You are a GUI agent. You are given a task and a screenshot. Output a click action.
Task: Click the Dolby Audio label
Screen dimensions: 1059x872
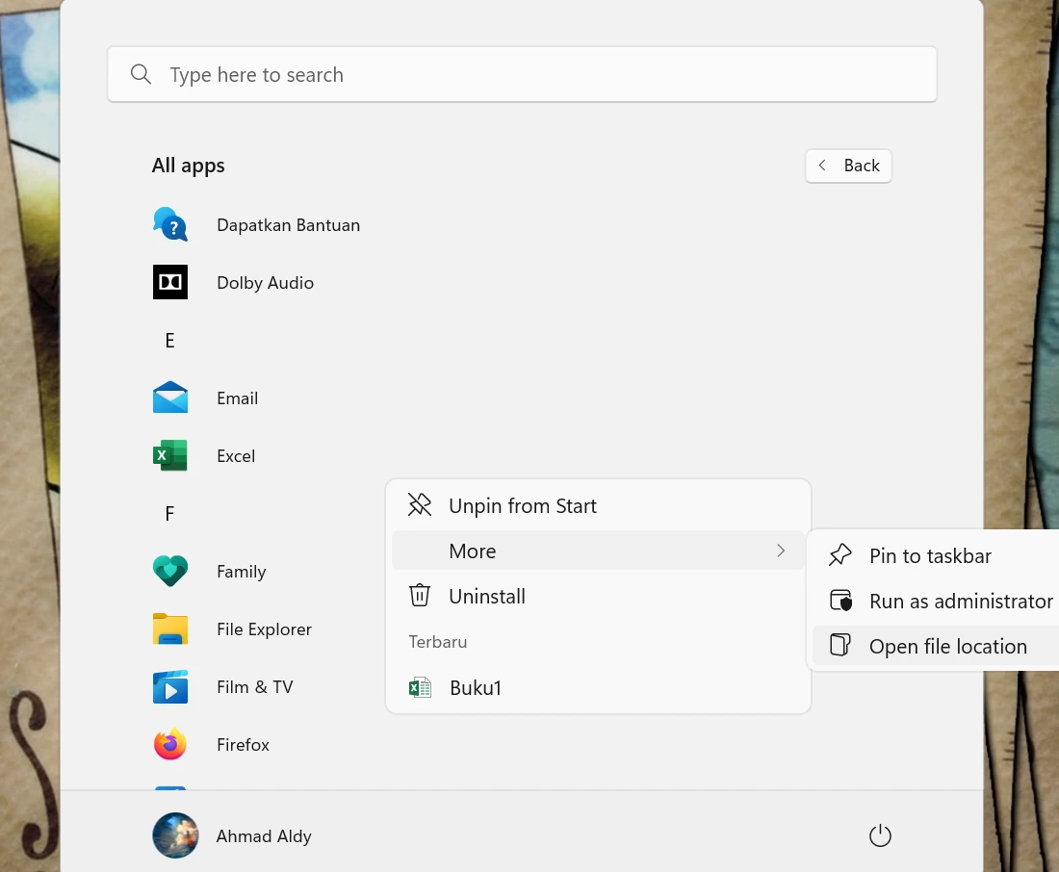tap(266, 282)
